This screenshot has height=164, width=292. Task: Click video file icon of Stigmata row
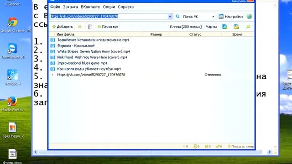tap(53, 46)
